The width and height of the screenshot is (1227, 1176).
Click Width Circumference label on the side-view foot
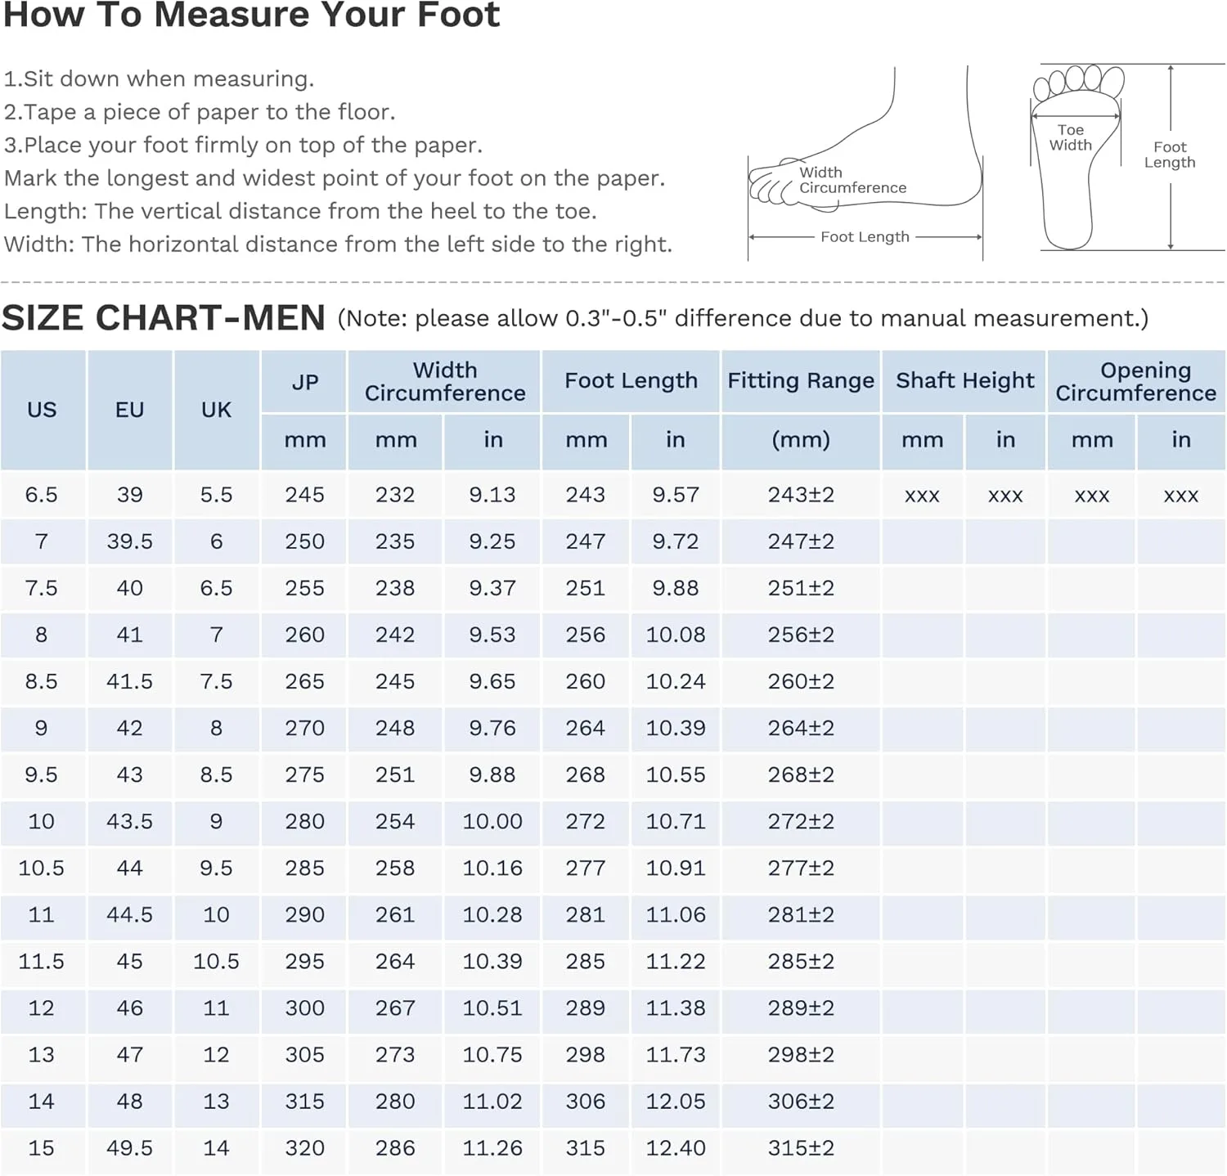click(x=852, y=180)
